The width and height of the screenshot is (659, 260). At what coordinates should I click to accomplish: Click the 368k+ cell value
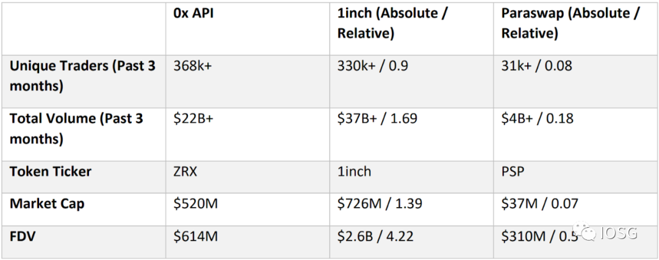coord(193,66)
